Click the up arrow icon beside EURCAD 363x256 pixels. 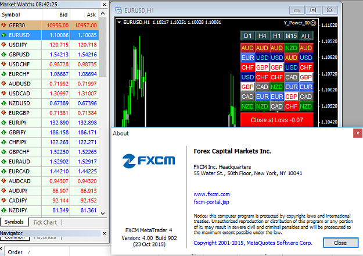coord(3,171)
